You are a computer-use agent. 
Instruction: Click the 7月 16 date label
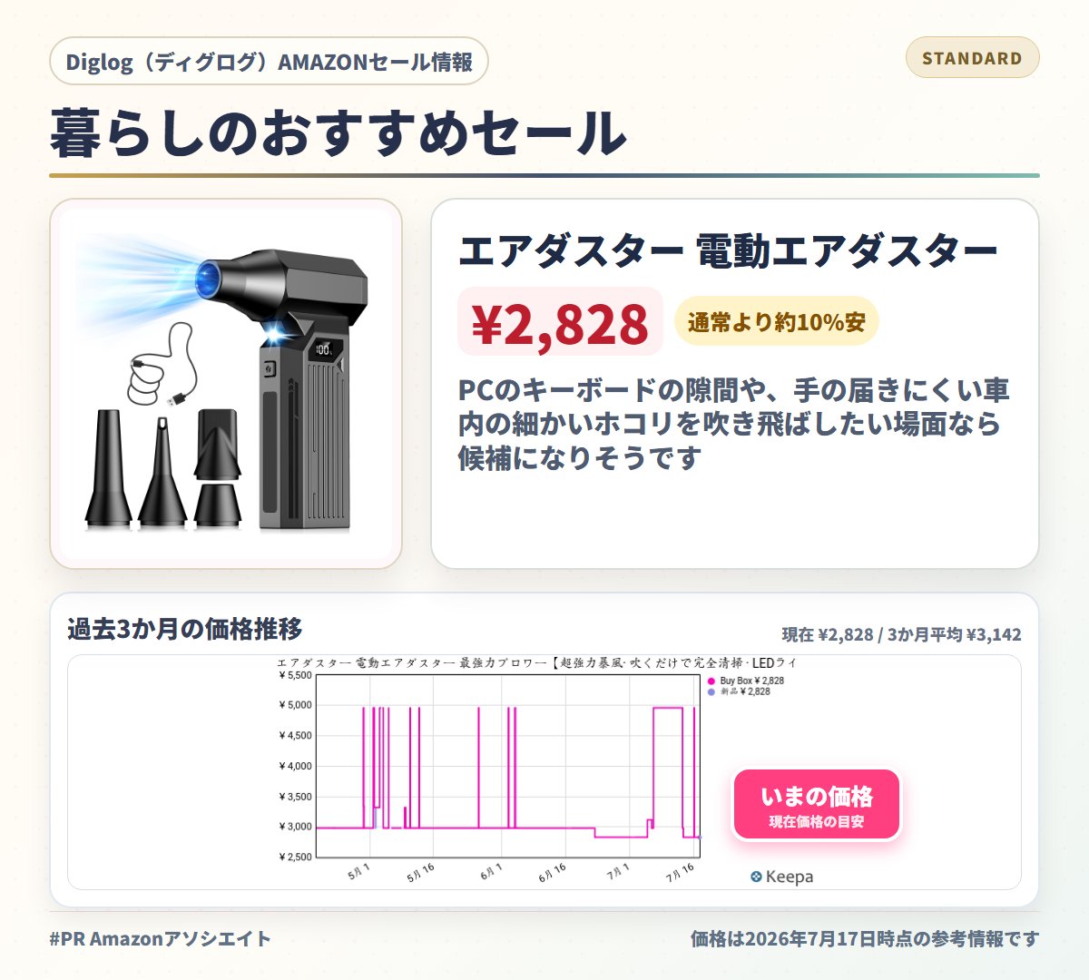pos(680,873)
